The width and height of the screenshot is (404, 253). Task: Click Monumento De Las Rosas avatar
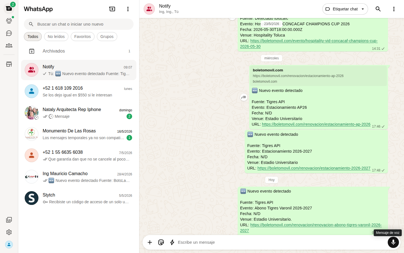pyautogui.click(x=31, y=134)
